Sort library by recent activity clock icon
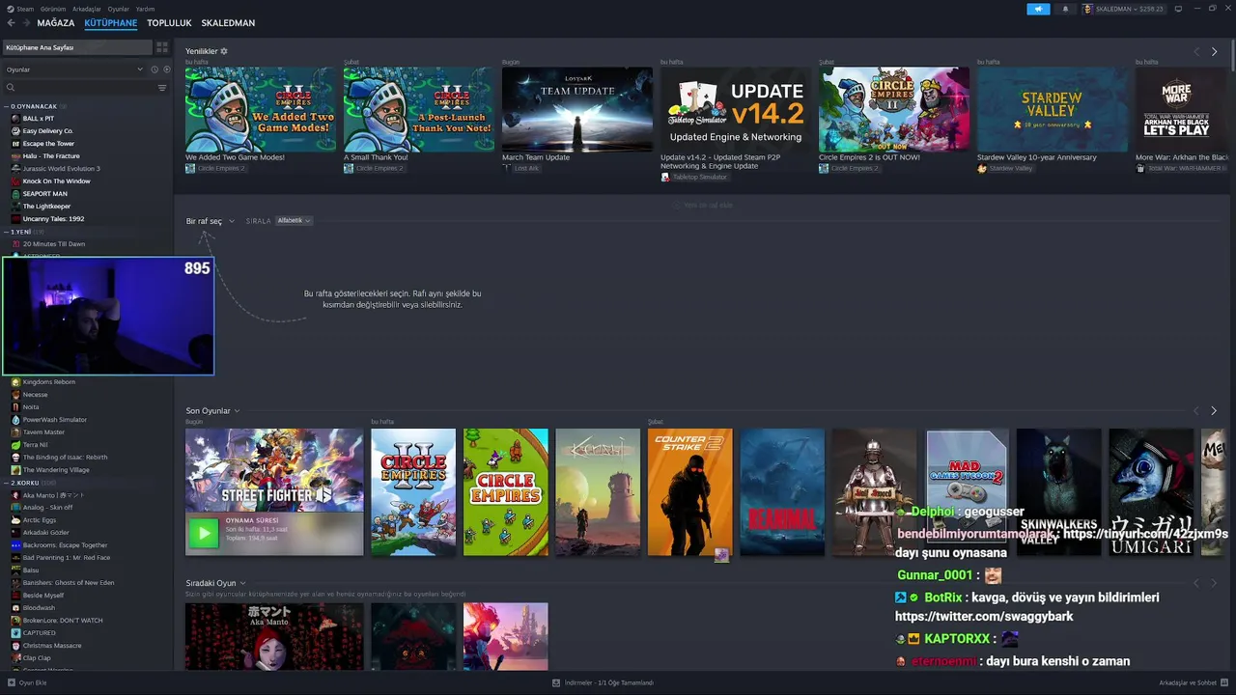This screenshot has width=1236, height=695. [154, 69]
